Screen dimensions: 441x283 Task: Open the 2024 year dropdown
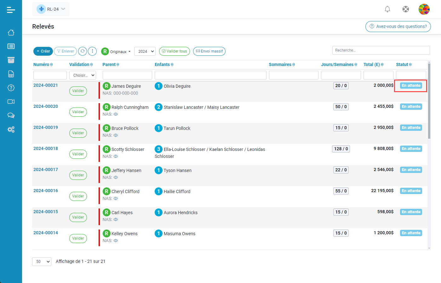point(145,51)
